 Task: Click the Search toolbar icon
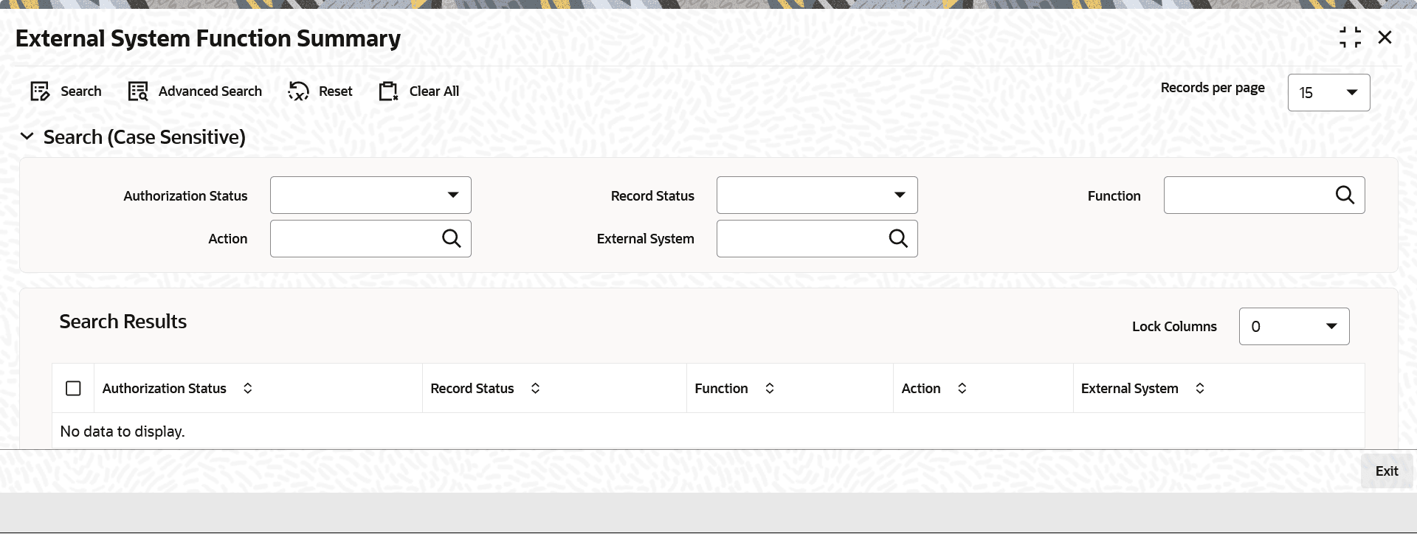pos(40,91)
